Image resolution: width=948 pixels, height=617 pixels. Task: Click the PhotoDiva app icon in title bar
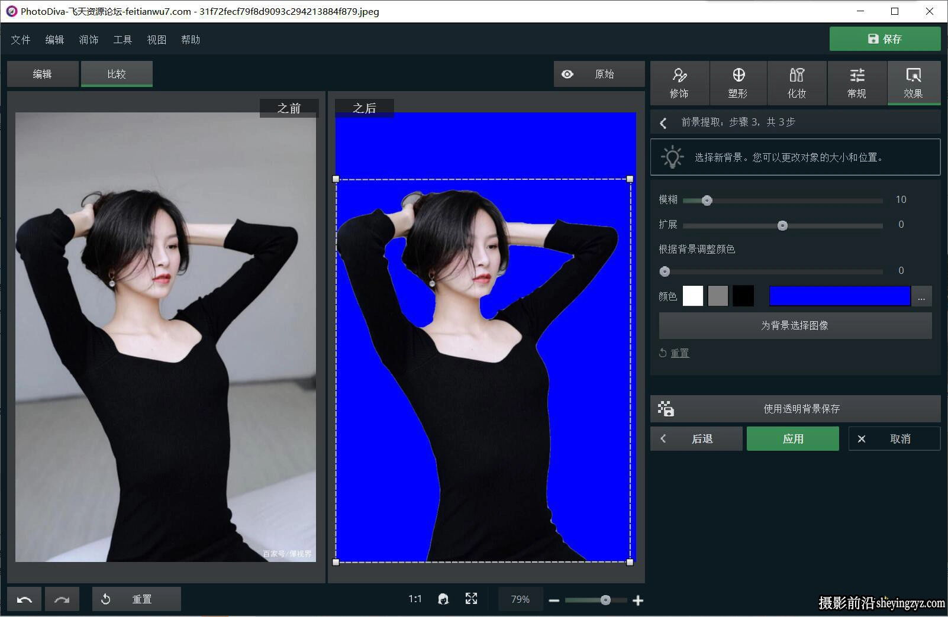pos(11,11)
